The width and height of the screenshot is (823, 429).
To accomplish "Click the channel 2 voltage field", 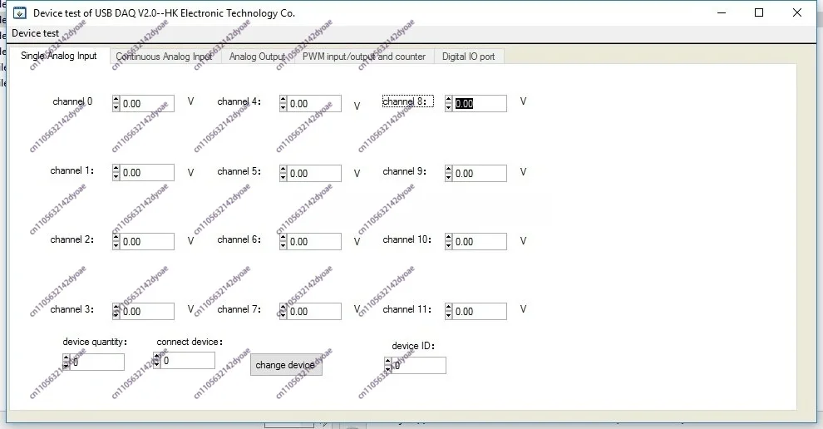I will tap(147, 242).
